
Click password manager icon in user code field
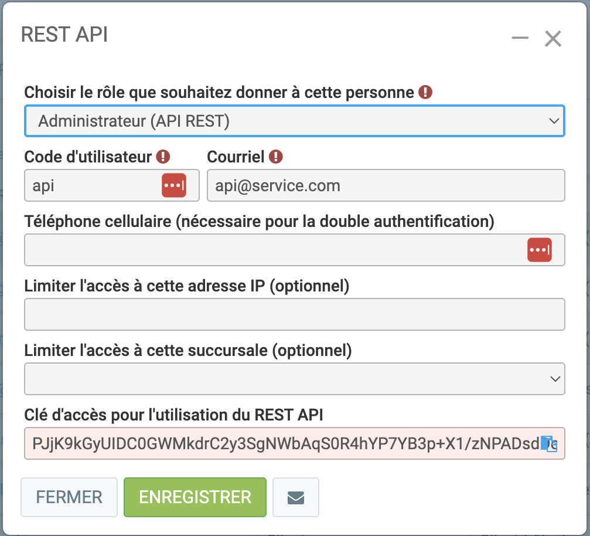[x=173, y=185]
